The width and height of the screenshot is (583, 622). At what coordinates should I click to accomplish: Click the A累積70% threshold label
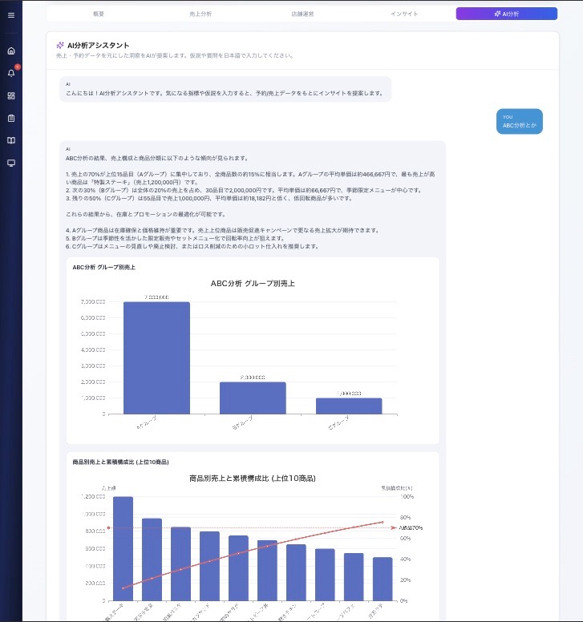coord(411,528)
